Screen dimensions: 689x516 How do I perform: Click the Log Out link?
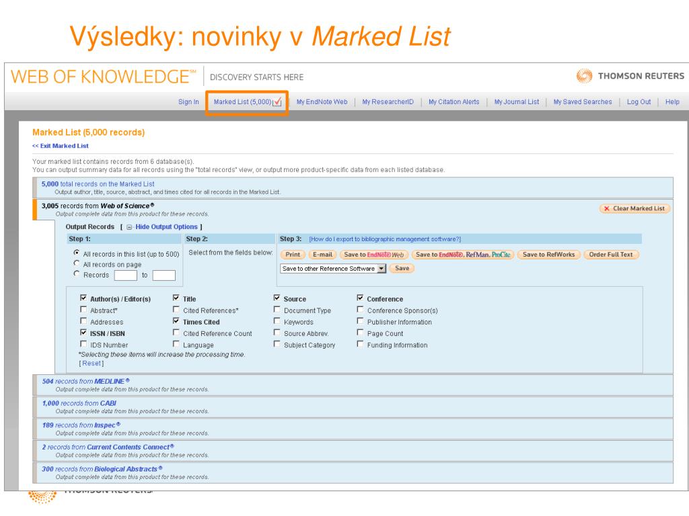pyautogui.click(x=639, y=102)
